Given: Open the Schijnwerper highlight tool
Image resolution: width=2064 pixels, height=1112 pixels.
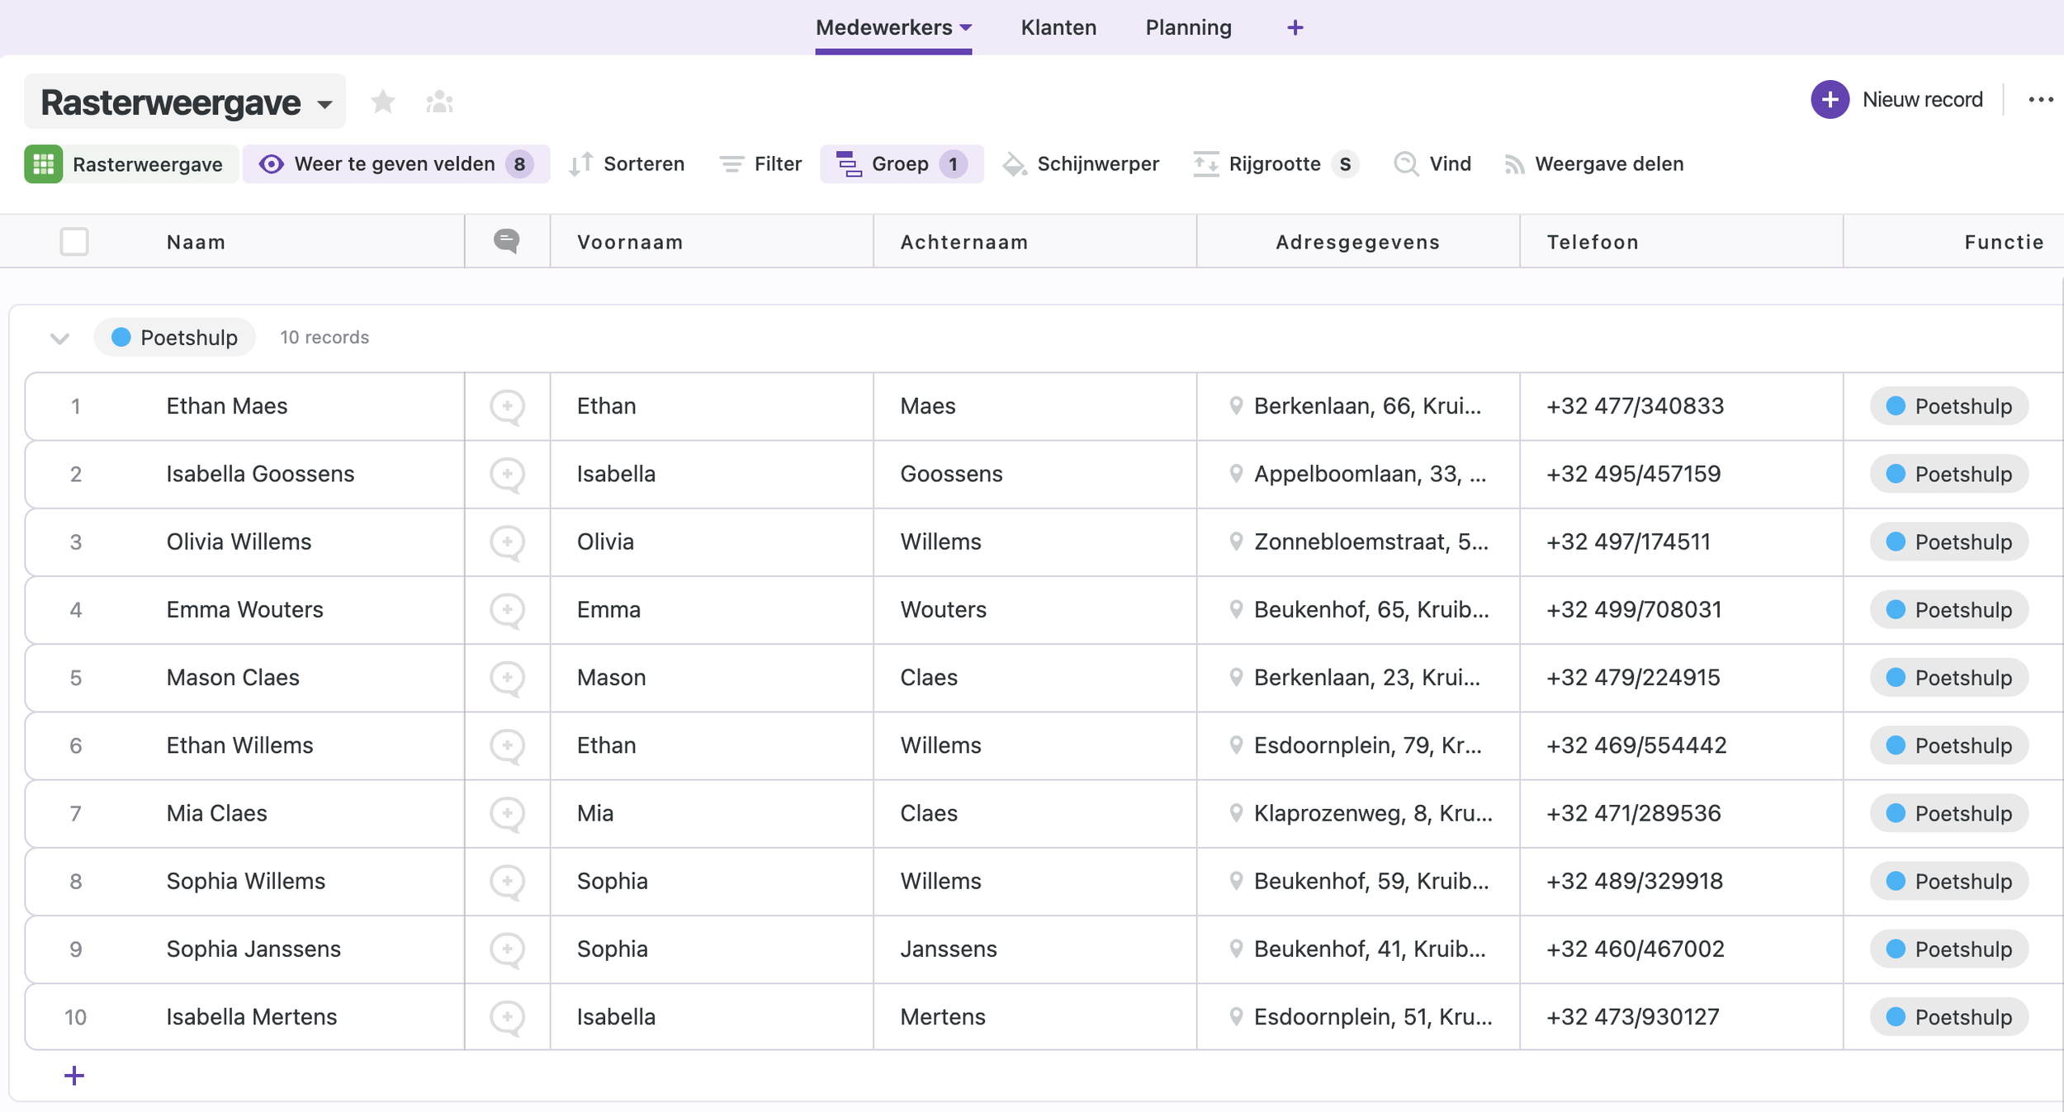Looking at the screenshot, I should click(1080, 164).
